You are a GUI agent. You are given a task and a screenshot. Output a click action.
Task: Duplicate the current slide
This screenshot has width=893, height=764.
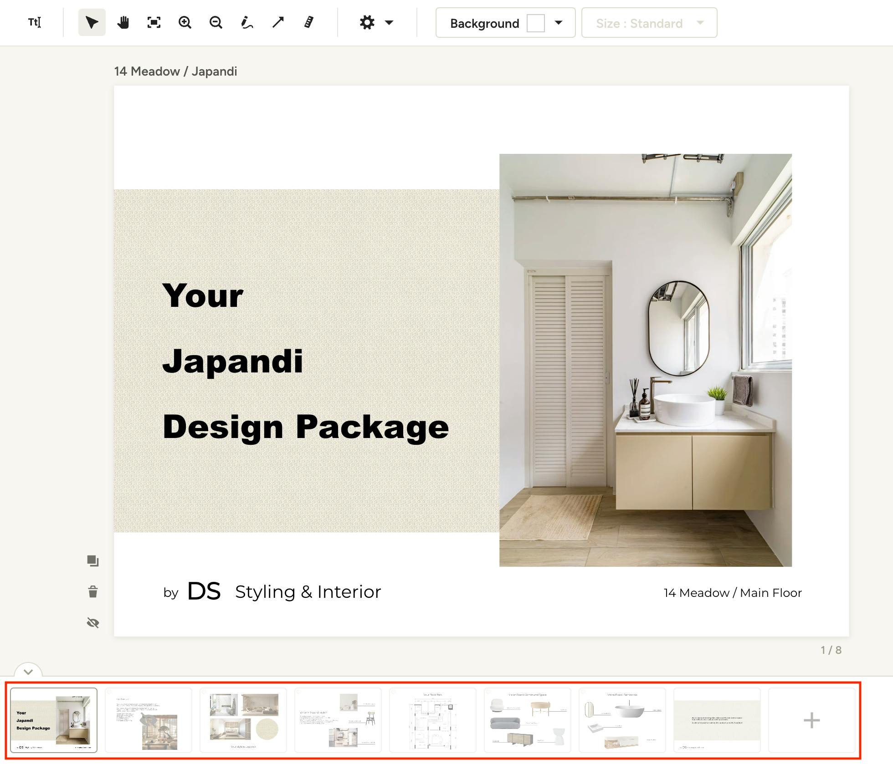pyautogui.click(x=93, y=561)
